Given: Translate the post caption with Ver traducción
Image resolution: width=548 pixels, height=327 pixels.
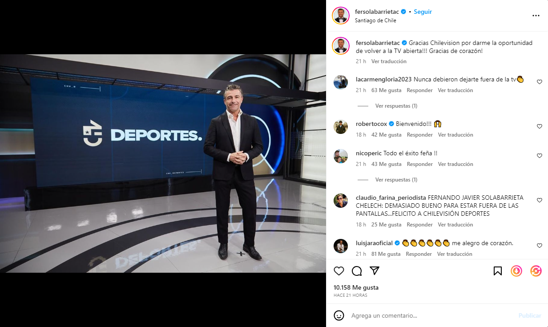Looking at the screenshot, I should [x=389, y=61].
